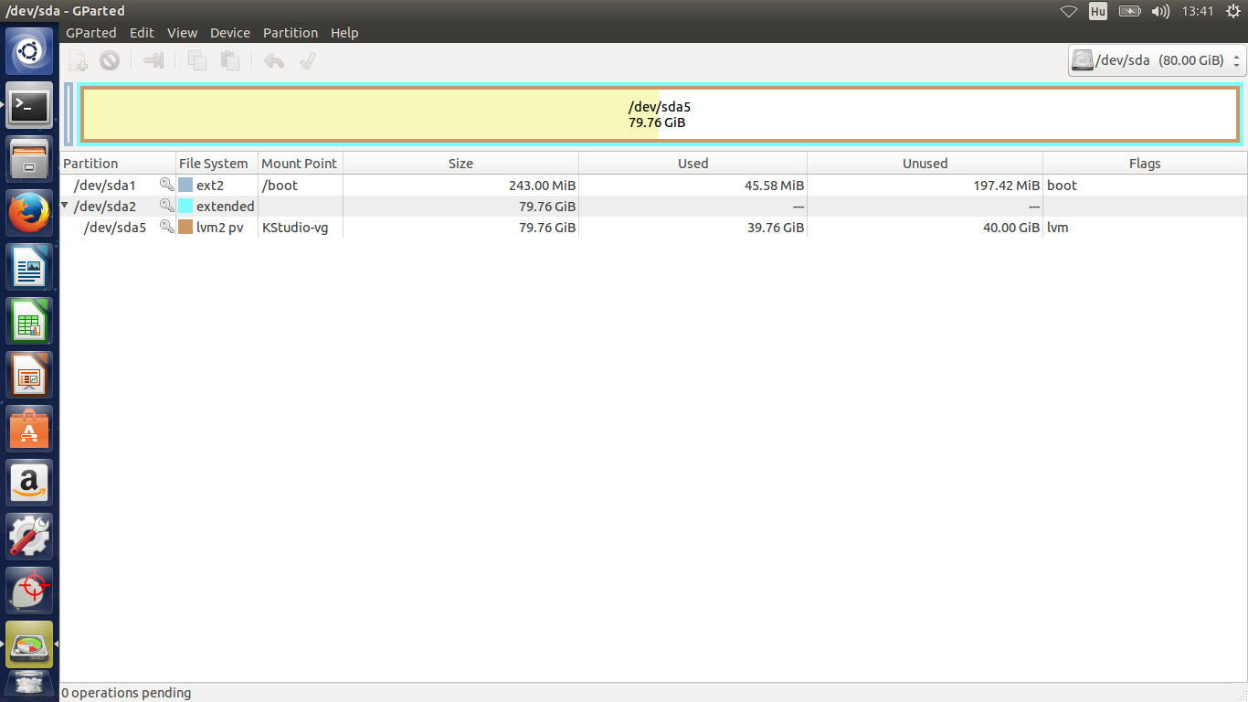The image size is (1248, 702).
Task: Open the Device menu
Action: 230,33
